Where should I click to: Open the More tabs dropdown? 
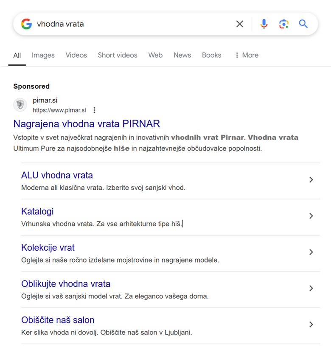click(247, 55)
